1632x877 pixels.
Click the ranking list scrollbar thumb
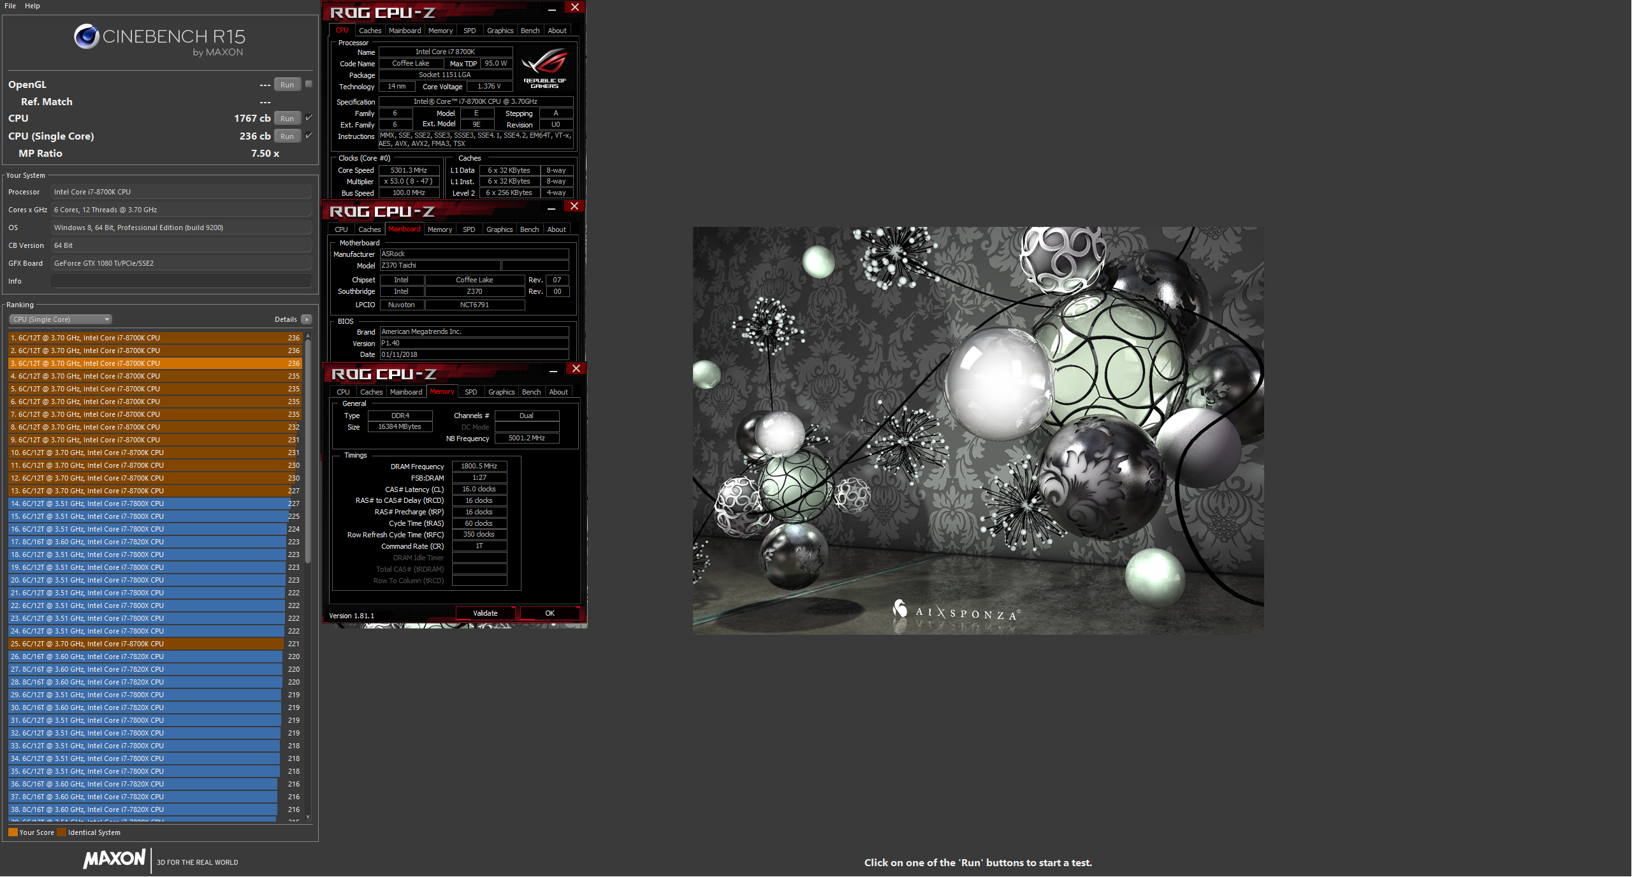point(308,451)
